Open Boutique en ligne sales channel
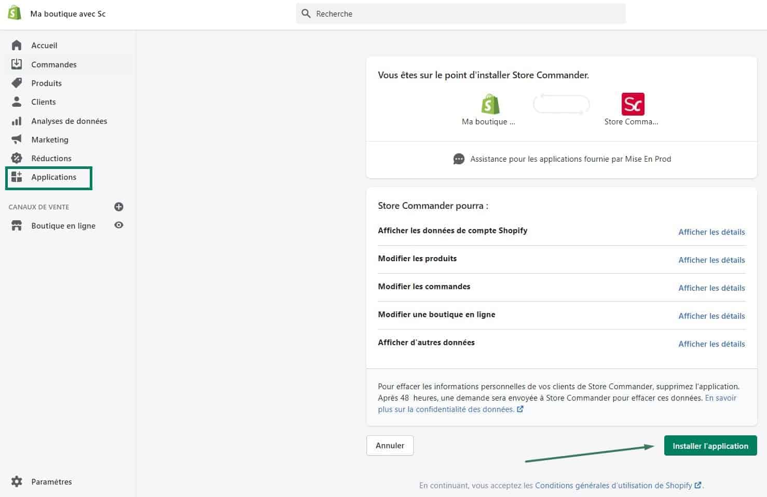 pyautogui.click(x=63, y=225)
